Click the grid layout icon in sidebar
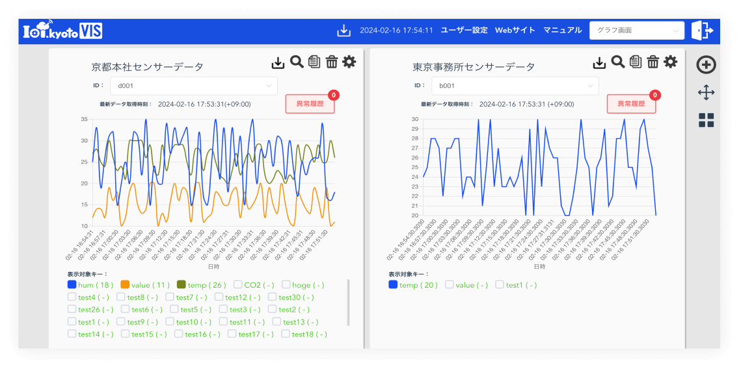Viewport: 741px width, 369px height. click(706, 120)
